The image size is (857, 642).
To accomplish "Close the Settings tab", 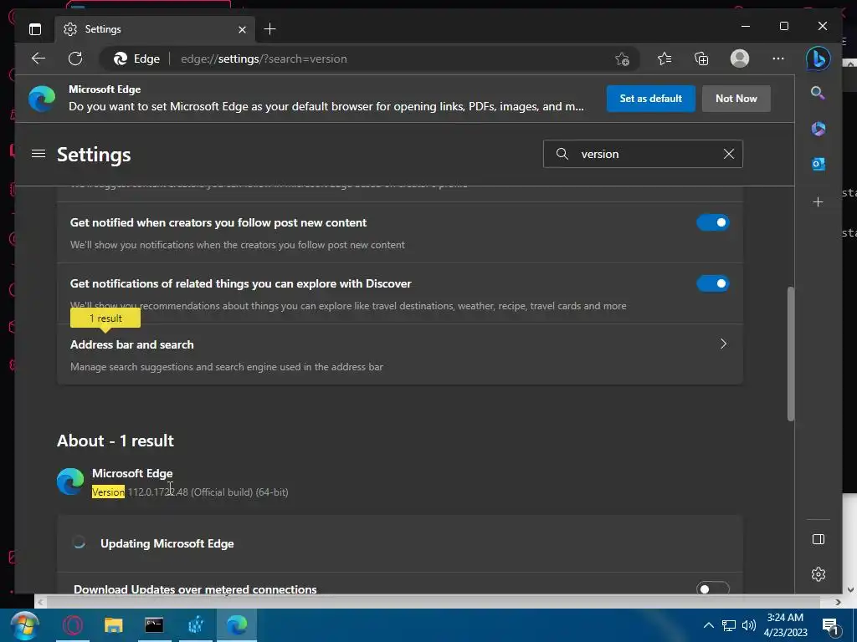I will [242, 29].
